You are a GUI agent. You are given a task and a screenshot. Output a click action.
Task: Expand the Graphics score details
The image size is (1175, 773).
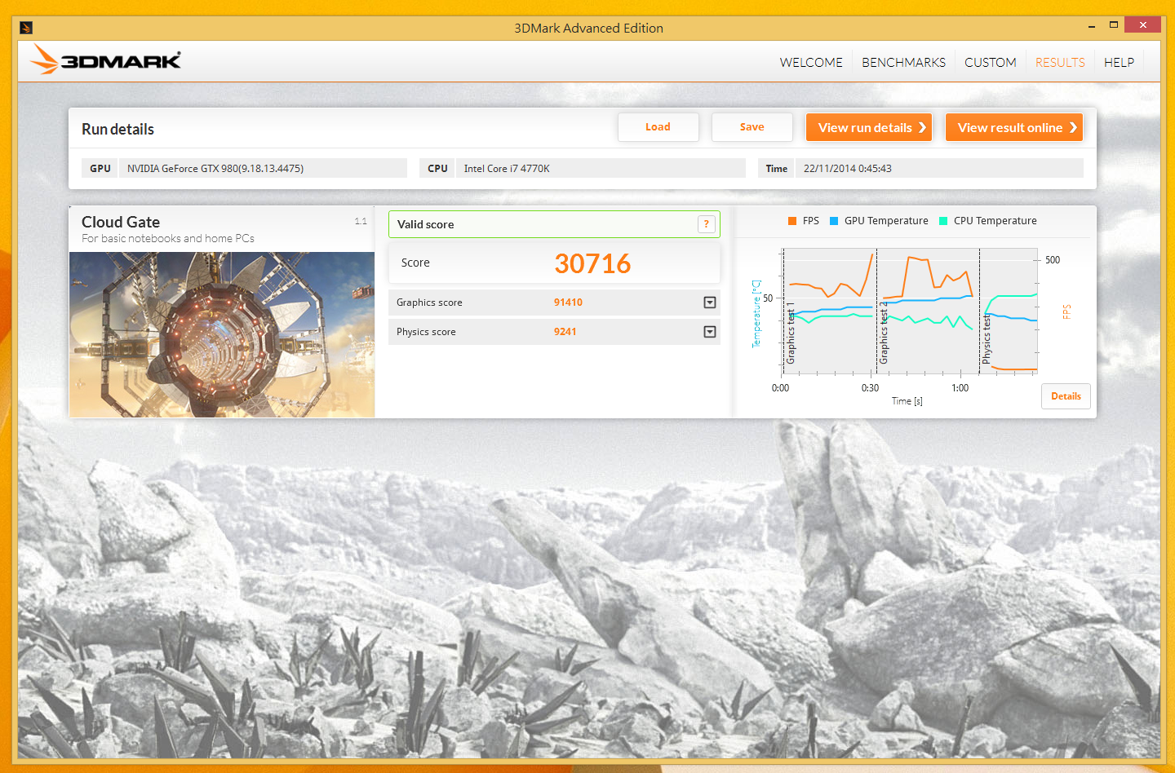click(x=710, y=303)
